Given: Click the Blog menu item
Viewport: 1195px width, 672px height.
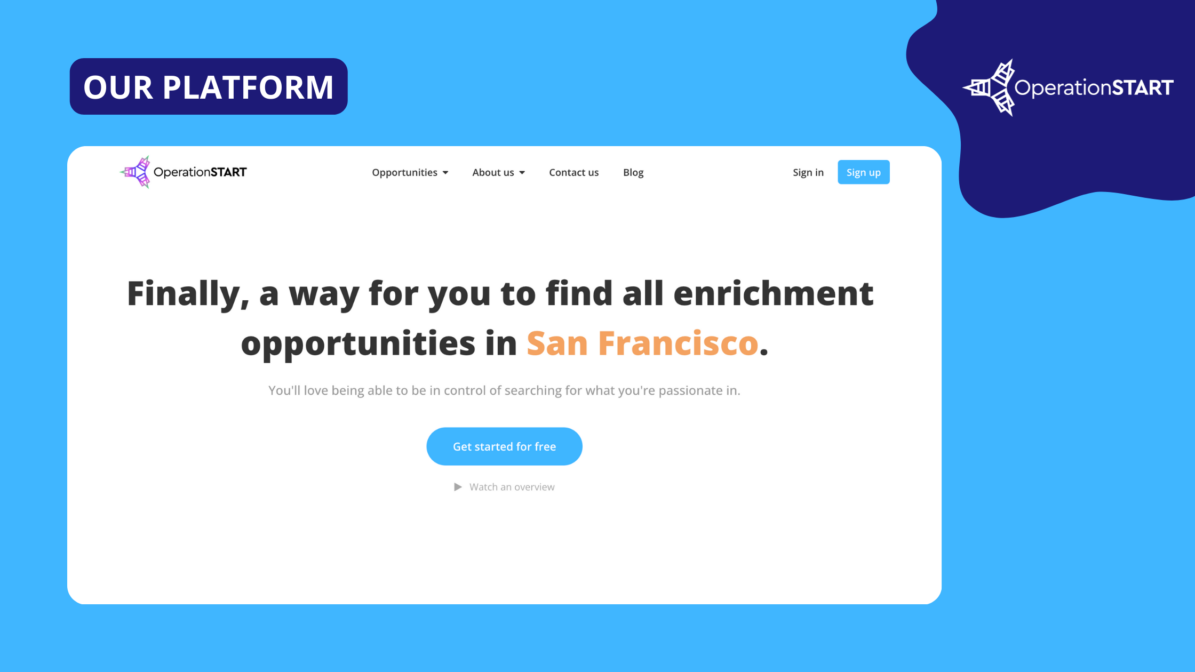Looking at the screenshot, I should coord(633,172).
